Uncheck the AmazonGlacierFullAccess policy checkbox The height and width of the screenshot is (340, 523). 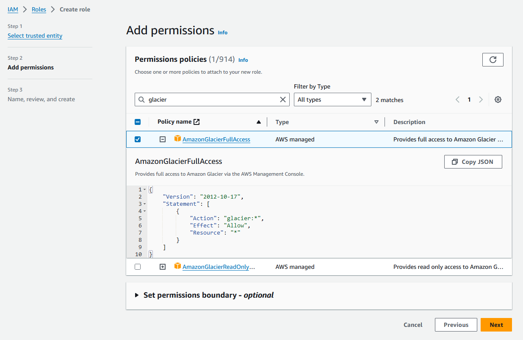138,139
